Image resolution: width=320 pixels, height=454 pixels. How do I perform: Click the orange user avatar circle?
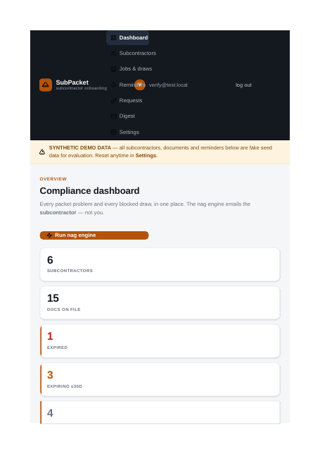click(x=140, y=85)
